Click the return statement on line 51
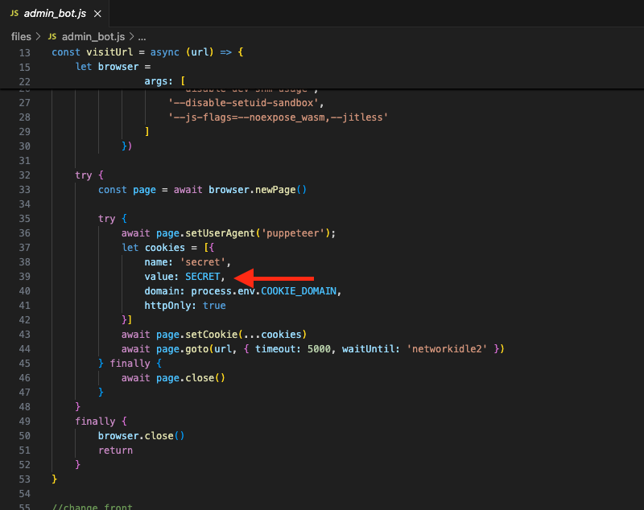Image resolution: width=644 pixels, height=510 pixels. tap(115, 450)
